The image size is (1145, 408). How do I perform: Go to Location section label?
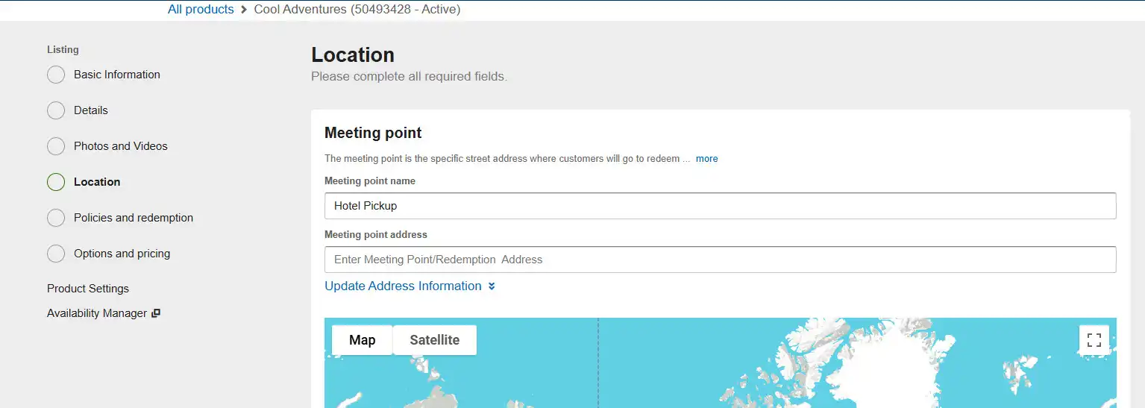click(97, 182)
